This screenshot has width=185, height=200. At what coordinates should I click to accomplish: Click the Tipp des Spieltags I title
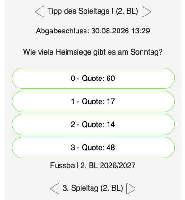click(x=93, y=11)
